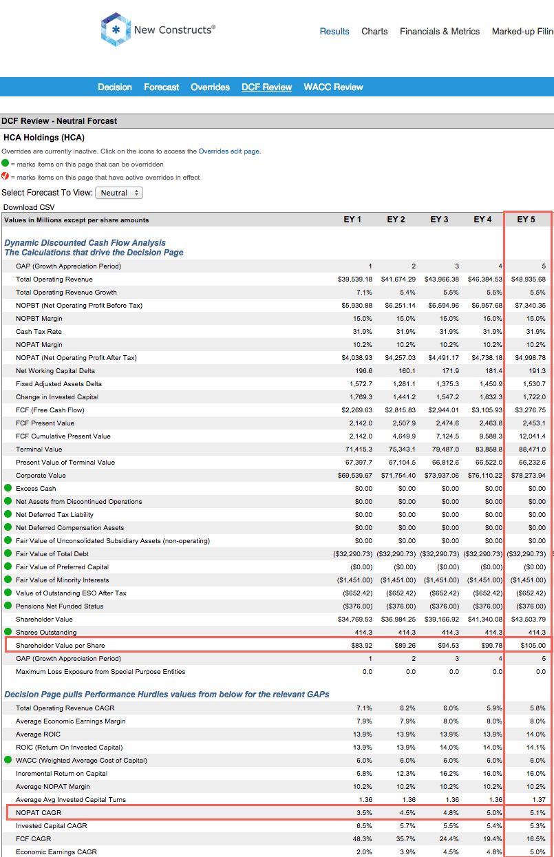The height and width of the screenshot is (857, 554).
Task: Click the EY 3 column header
Action: tap(439, 220)
